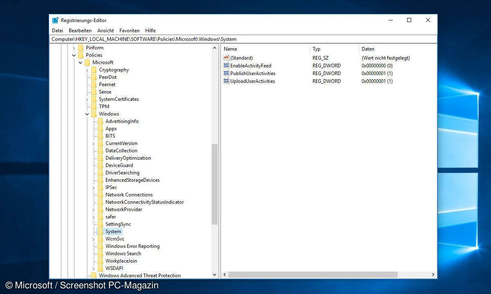Viewport: 491px width, 294px height.
Task: Expand the SystemCertificates key
Action: pyautogui.click(x=87, y=99)
